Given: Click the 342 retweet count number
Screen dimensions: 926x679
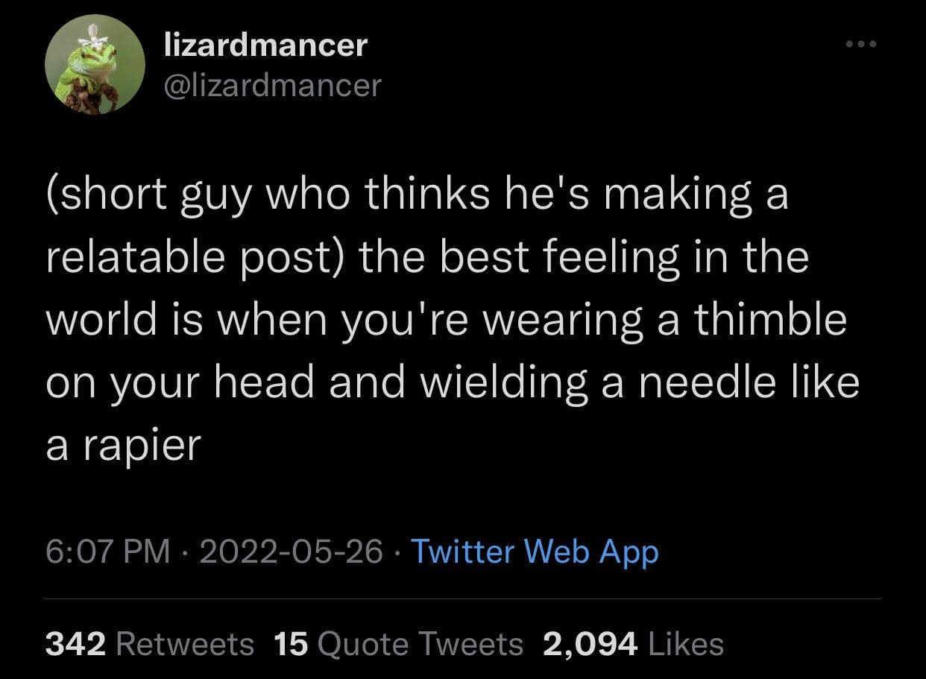Looking at the screenshot, I should [x=75, y=644].
